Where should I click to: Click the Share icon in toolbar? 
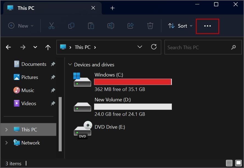pyautogui.click(x=130, y=26)
